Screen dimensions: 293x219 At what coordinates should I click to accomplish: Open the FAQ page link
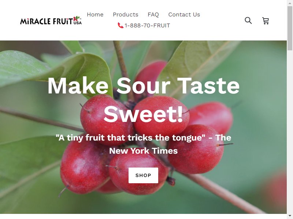153,15
